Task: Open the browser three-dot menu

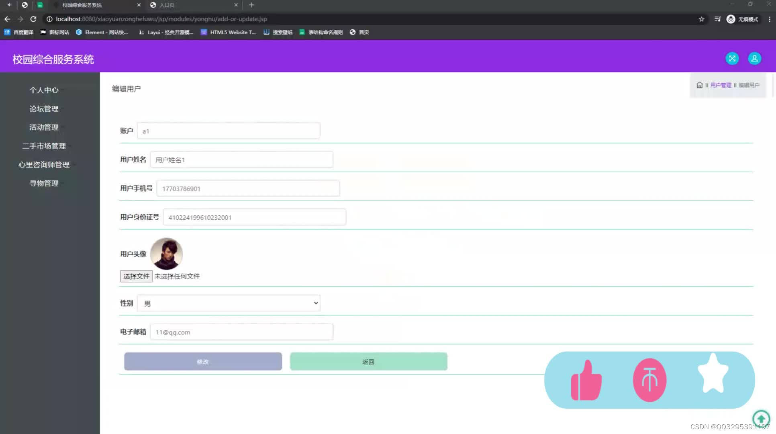Action: 769,19
